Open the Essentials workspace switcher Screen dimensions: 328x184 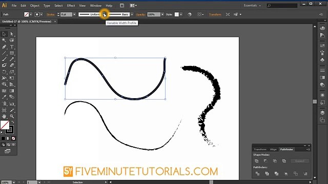pos(252,6)
